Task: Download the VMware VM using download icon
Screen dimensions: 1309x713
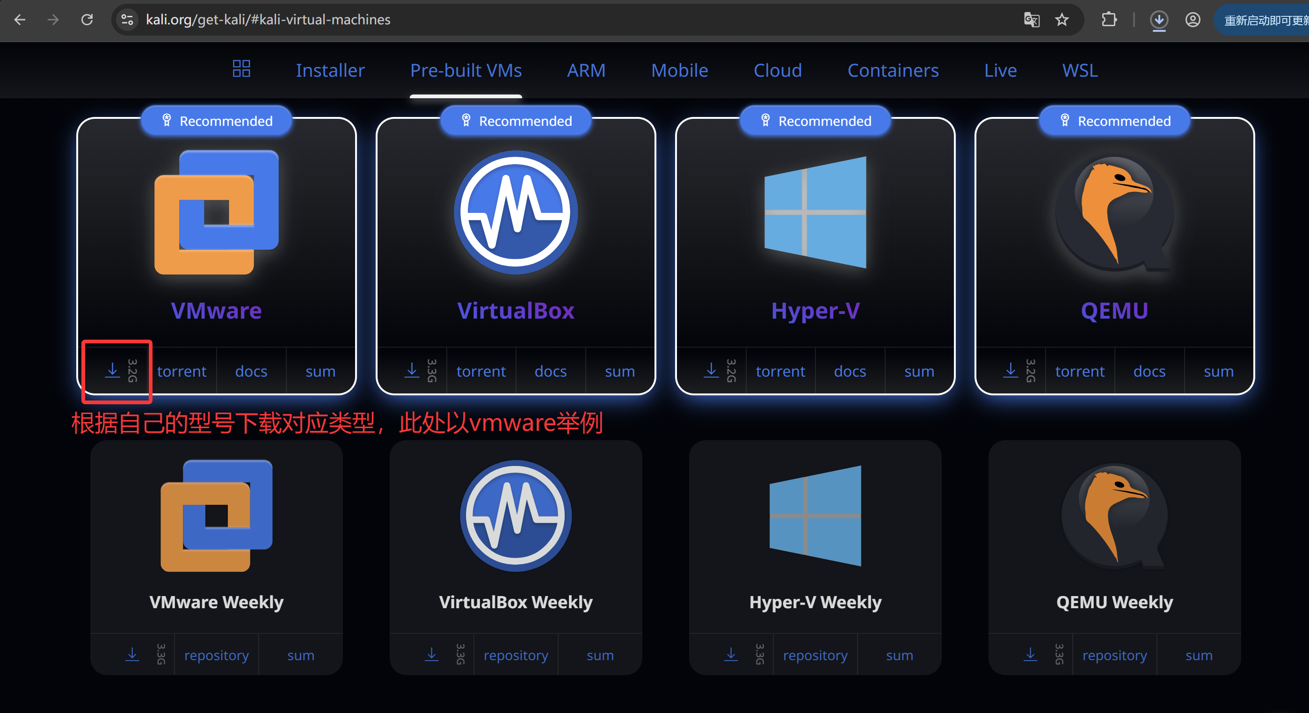Action: 113,371
